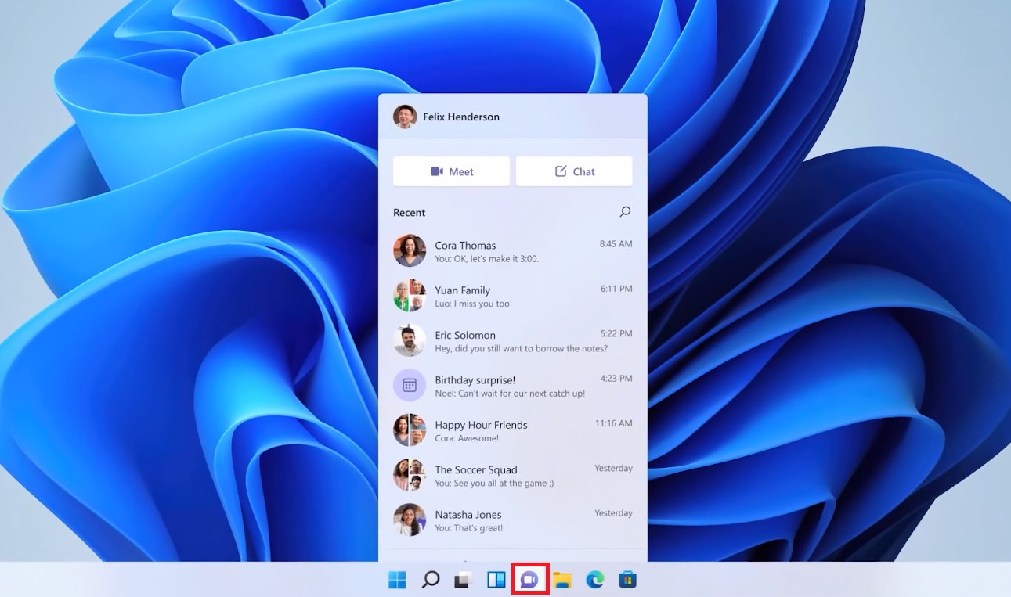Image resolution: width=1011 pixels, height=597 pixels.
Task: Click the 6:11 PM timestamp
Action: pyautogui.click(x=616, y=289)
